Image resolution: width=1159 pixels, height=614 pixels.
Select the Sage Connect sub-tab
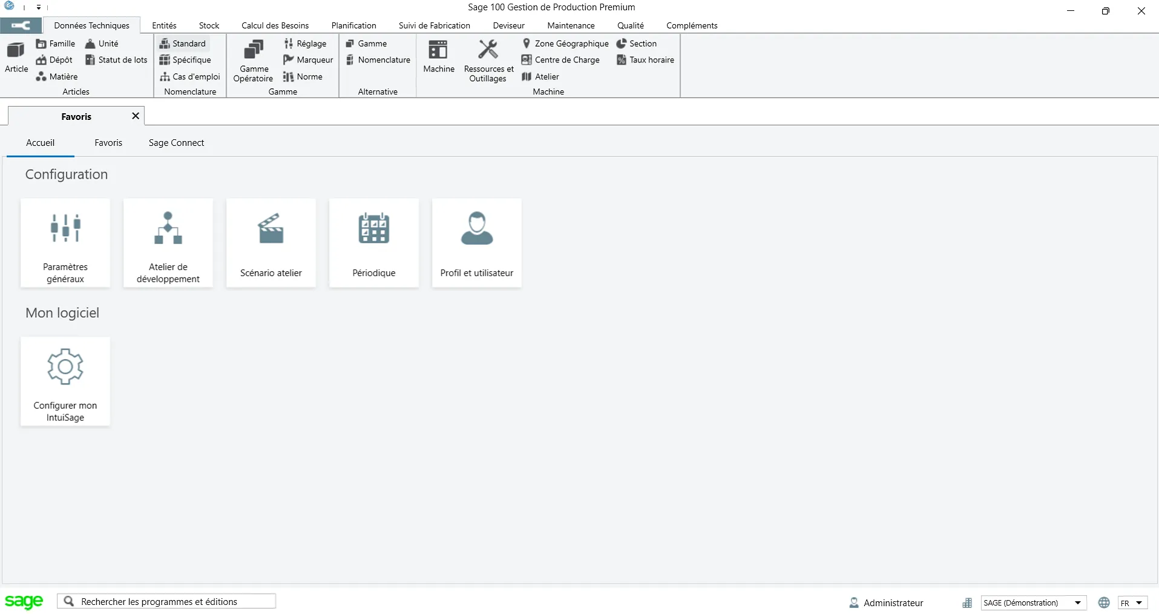point(176,143)
